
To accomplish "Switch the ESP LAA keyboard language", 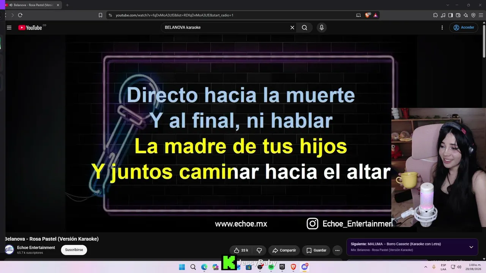I will click(x=443, y=267).
